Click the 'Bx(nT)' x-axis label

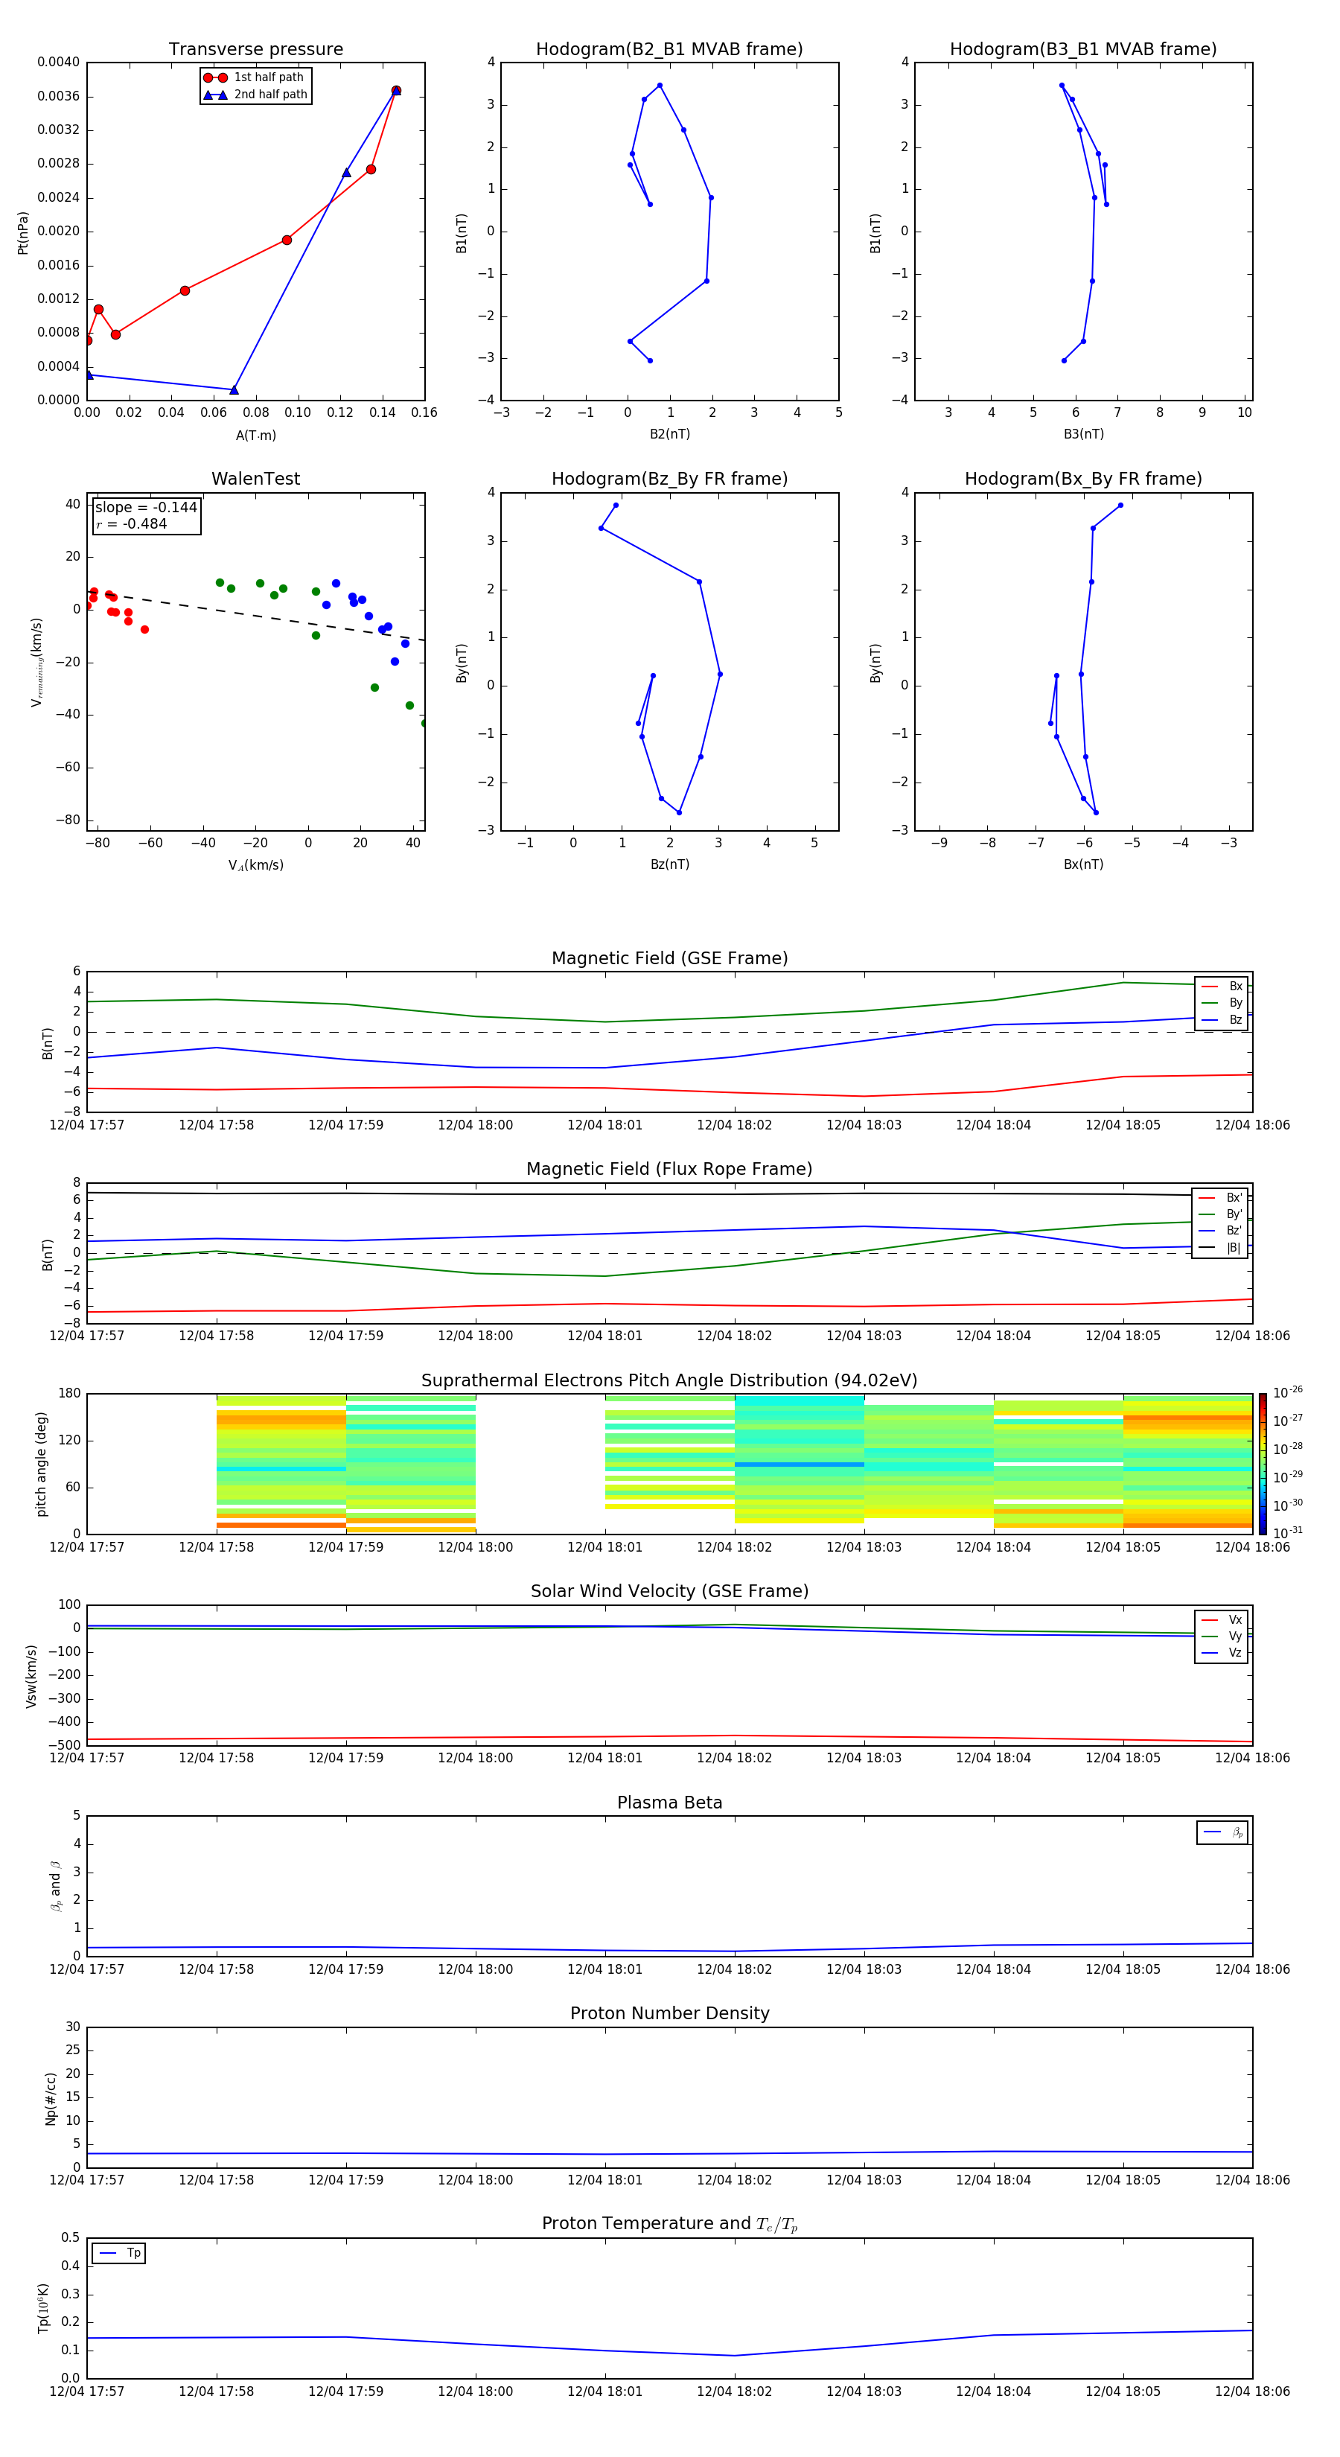click(x=1083, y=865)
